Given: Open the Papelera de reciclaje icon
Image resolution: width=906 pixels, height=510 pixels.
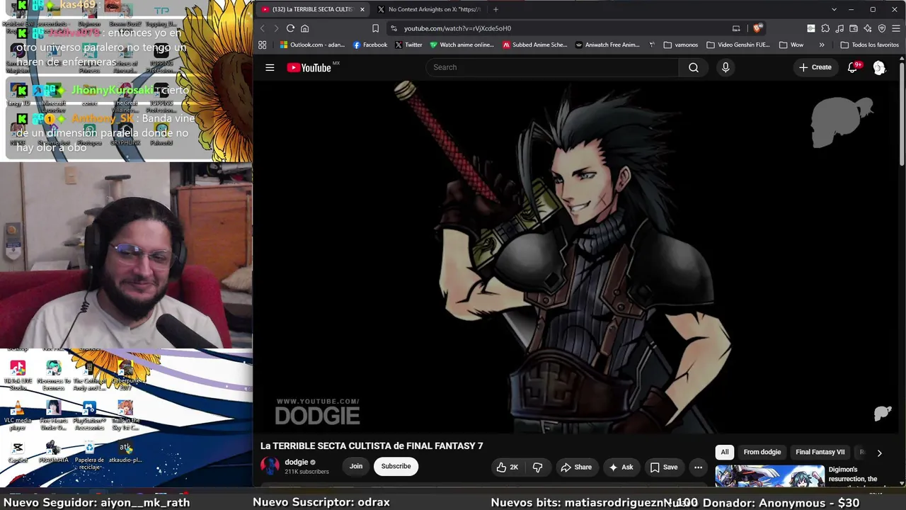Looking at the screenshot, I should [89, 454].
